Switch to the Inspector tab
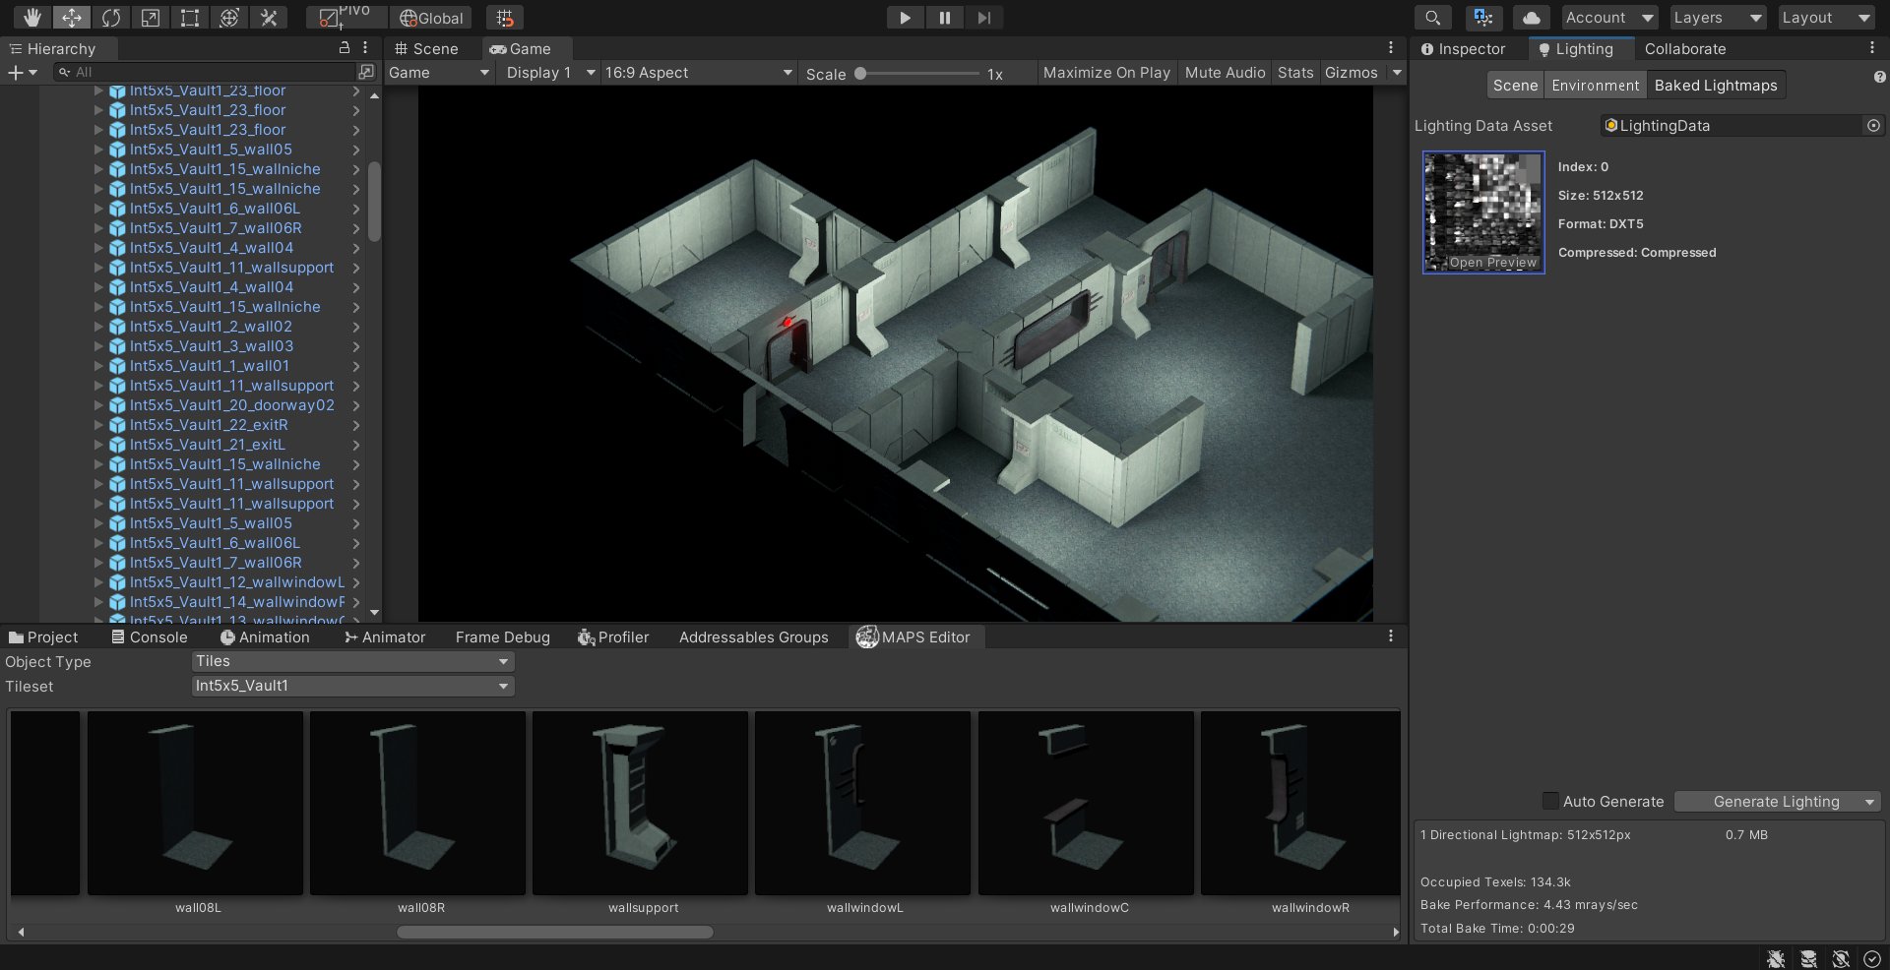 coord(1463,48)
